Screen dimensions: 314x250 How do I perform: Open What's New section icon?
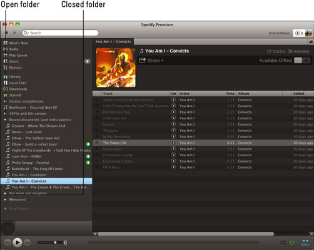pyautogui.click(x=6, y=43)
